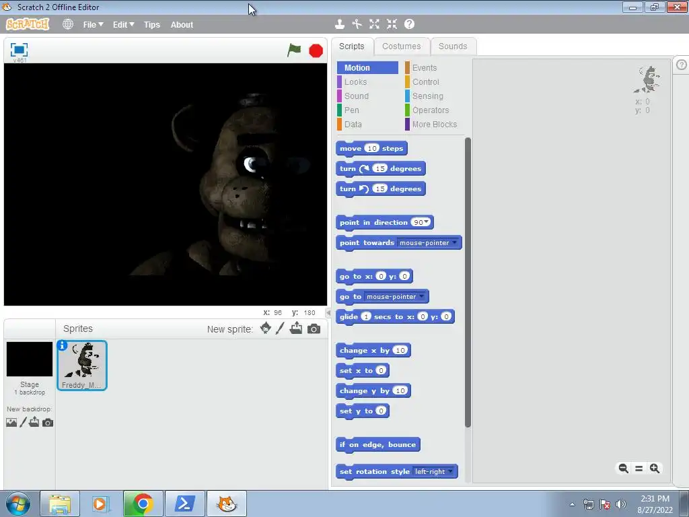The width and height of the screenshot is (689, 517).
Task: Upload sprite from file icon
Action: (296, 328)
